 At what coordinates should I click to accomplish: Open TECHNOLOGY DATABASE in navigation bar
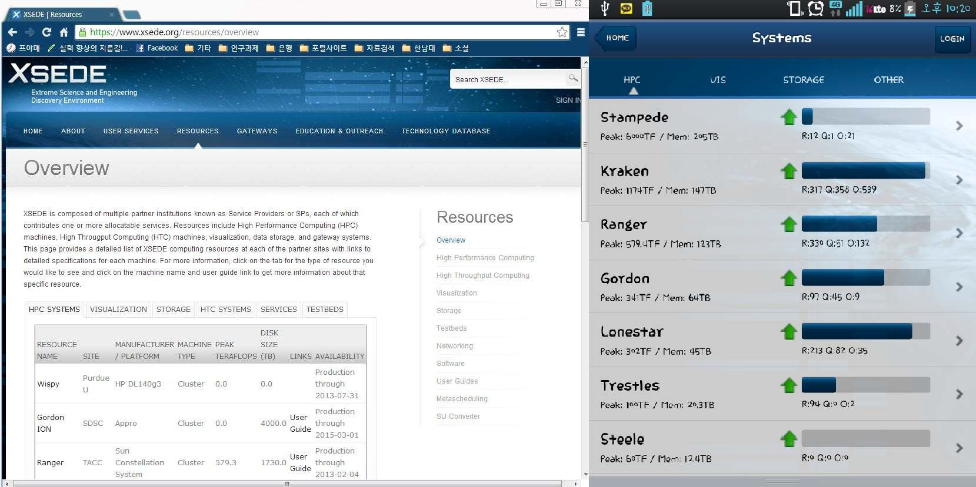coord(446,131)
